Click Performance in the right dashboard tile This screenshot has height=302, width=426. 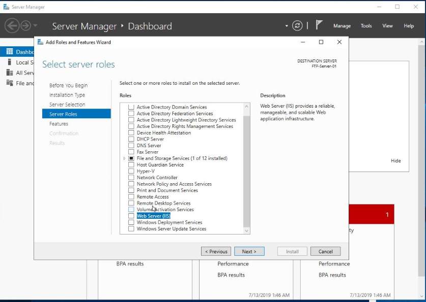tap(334, 263)
